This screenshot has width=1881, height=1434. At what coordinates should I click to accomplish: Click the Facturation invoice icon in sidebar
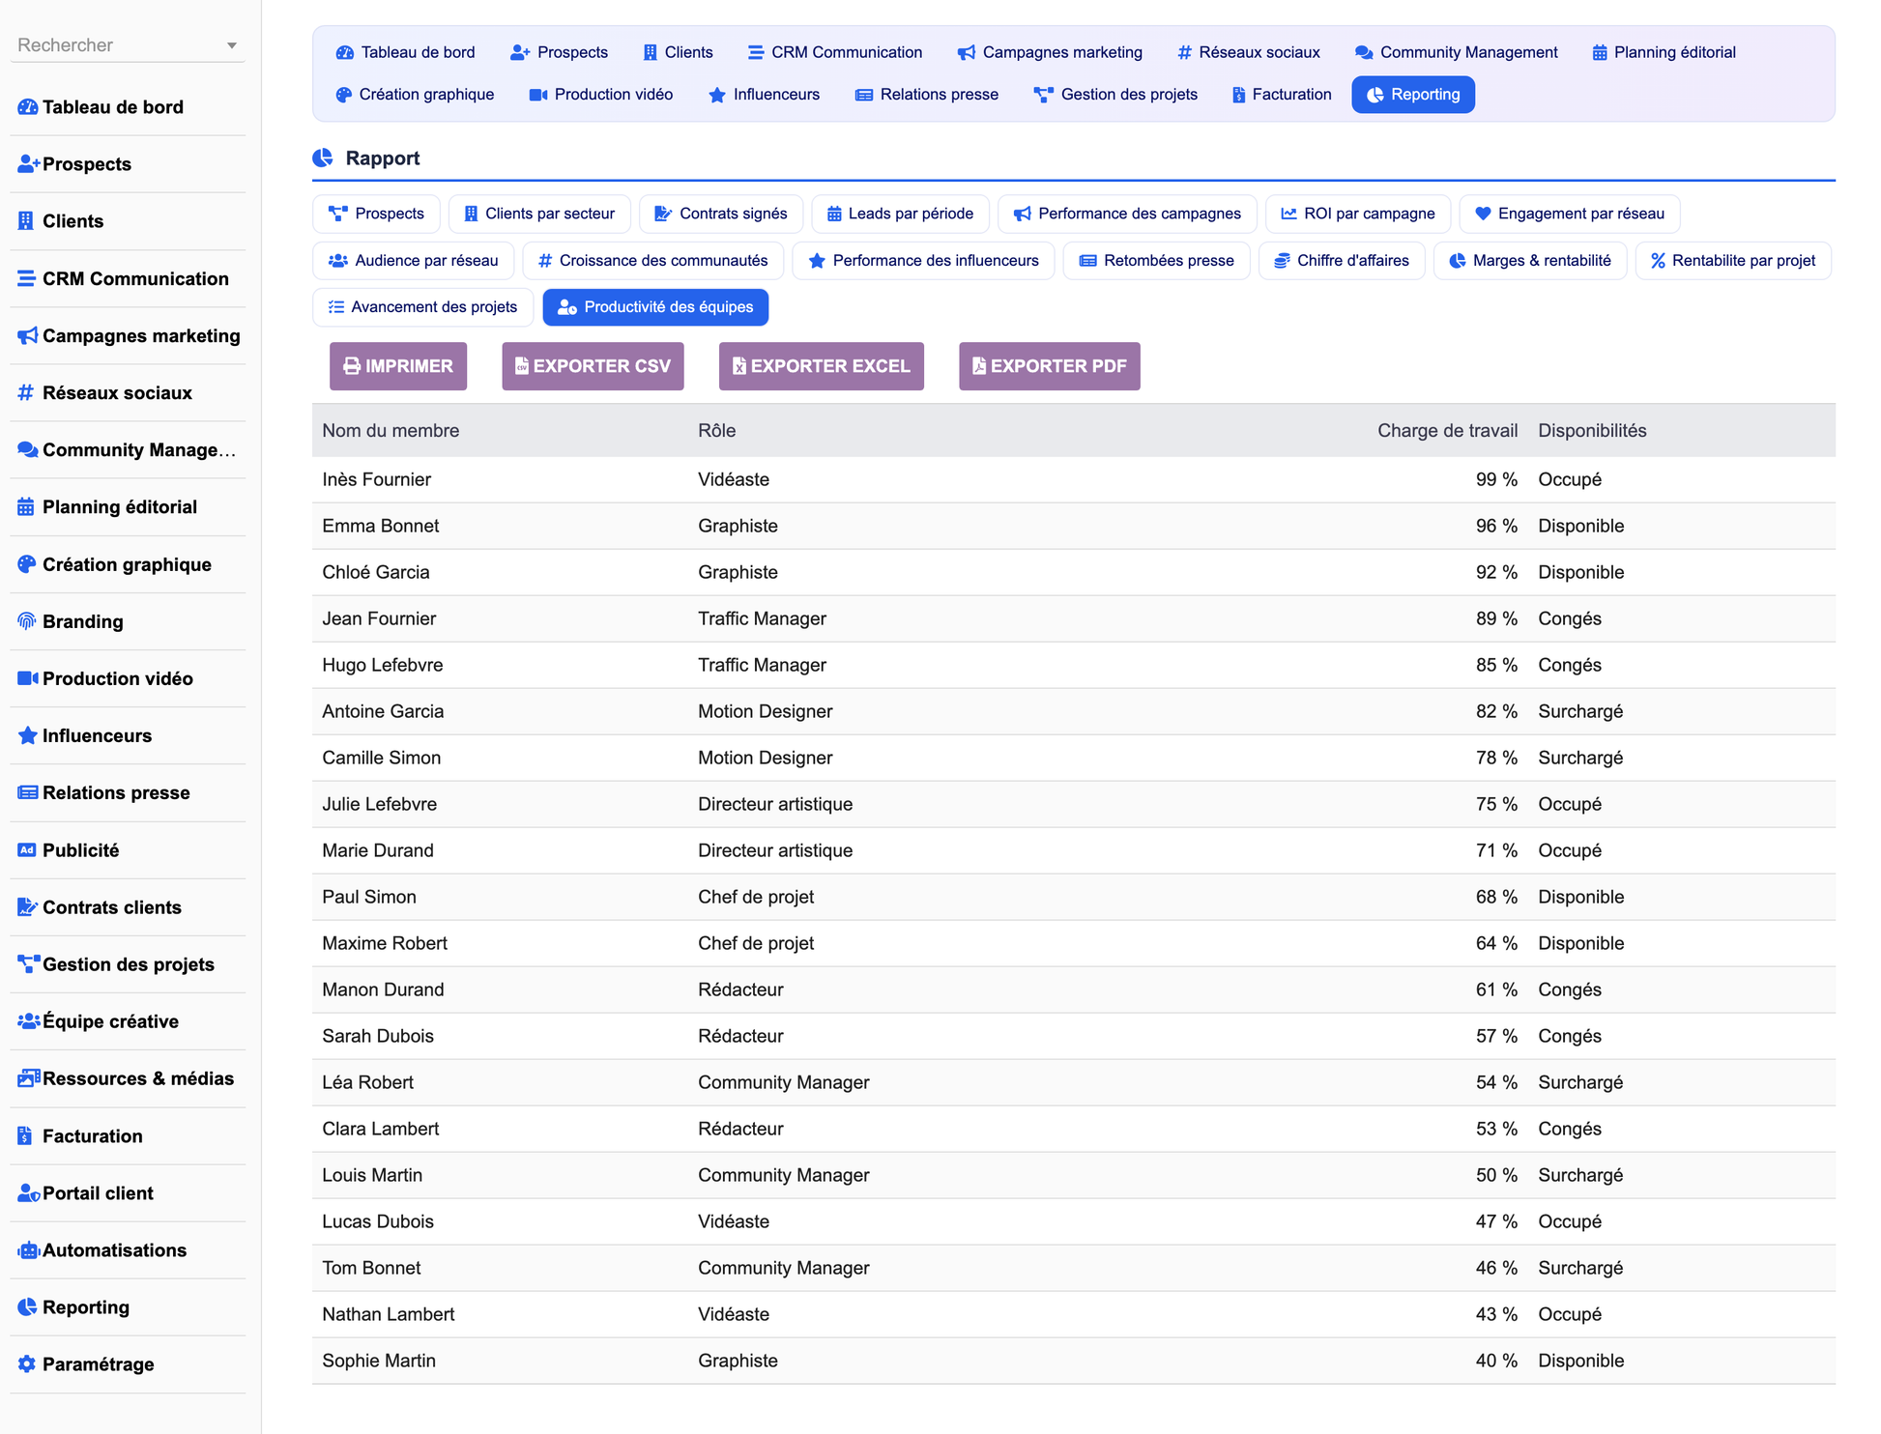tap(25, 1136)
